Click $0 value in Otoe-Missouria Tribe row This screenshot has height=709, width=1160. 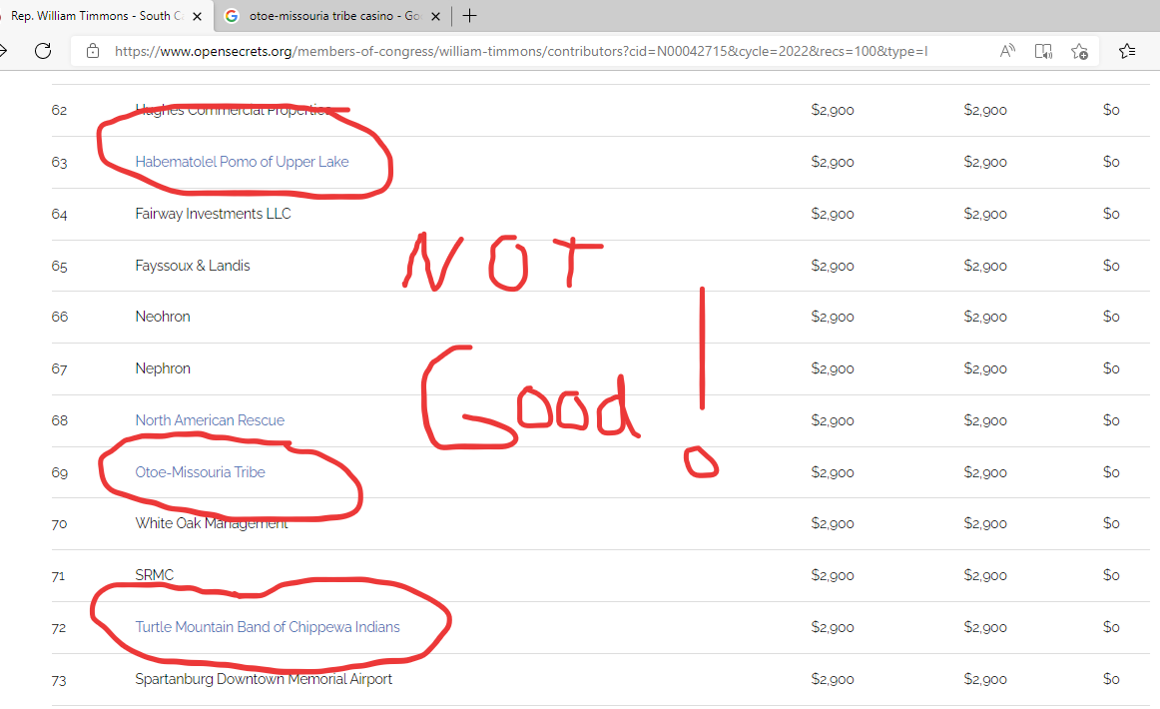click(1111, 472)
